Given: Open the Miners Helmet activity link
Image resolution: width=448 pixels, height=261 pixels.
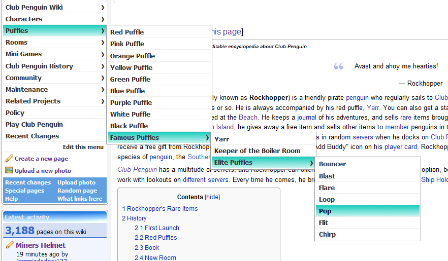Looking at the screenshot, I should pos(41,245).
